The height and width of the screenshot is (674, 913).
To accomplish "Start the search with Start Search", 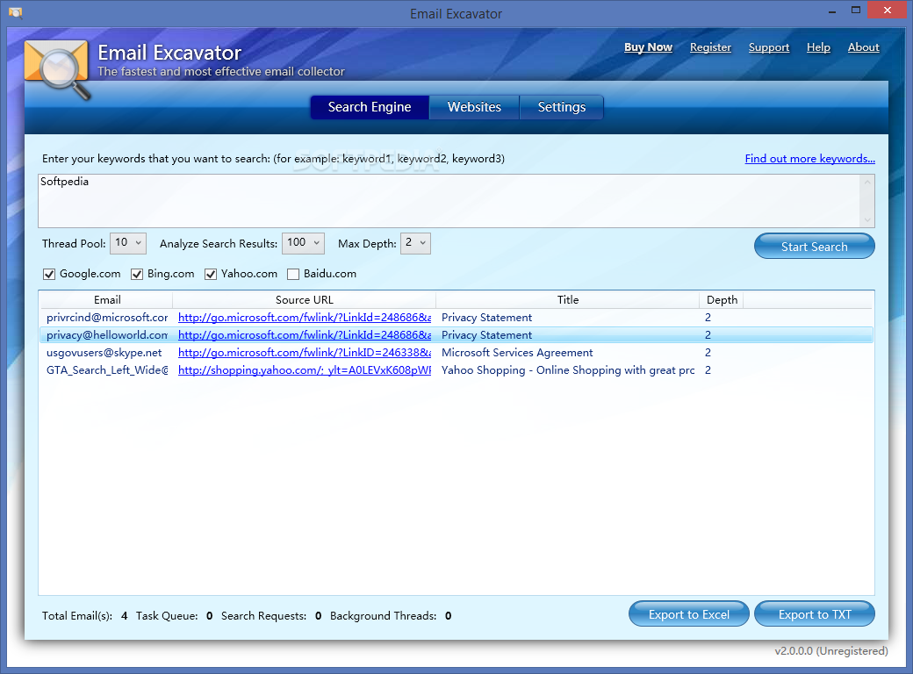I will point(814,247).
